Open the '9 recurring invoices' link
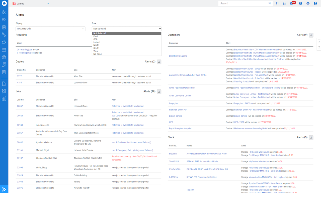Image resolution: width=321 pixels, height=200 pixels. coord(26,53)
